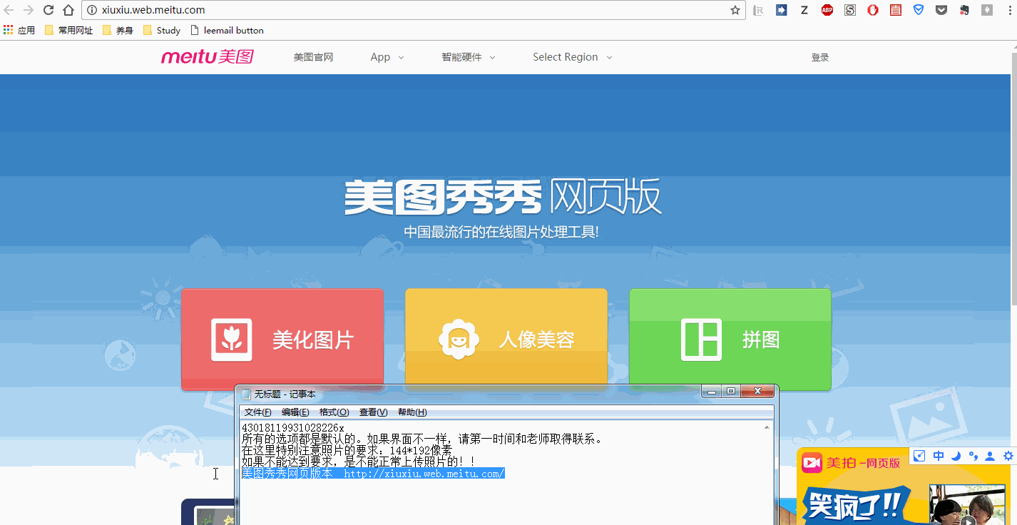Click the red document extension icon
This screenshot has width=1017, height=525.
coord(896,10)
